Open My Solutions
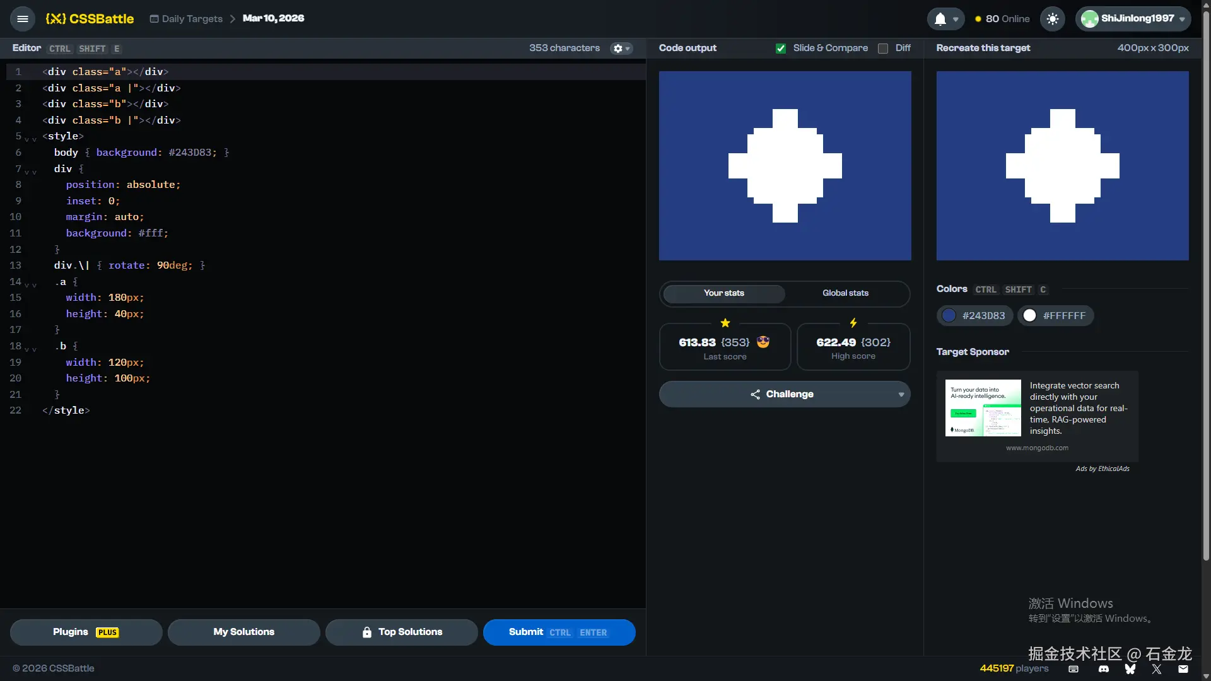The width and height of the screenshot is (1211, 681). pos(243,632)
